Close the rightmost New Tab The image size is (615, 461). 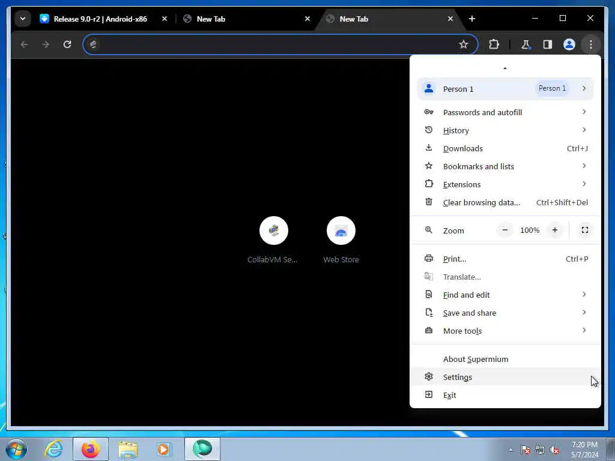[x=450, y=19]
